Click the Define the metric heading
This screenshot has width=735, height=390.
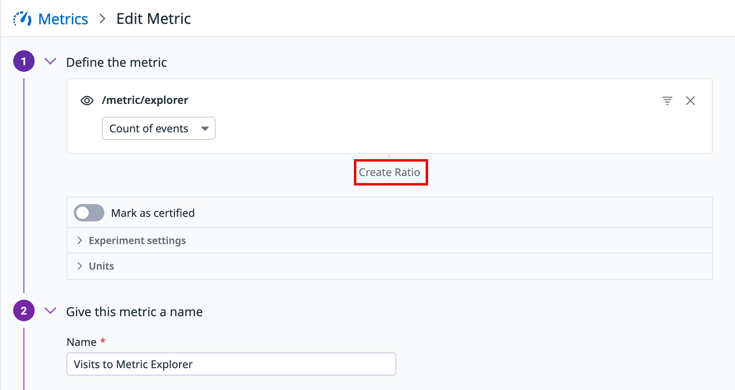[116, 62]
